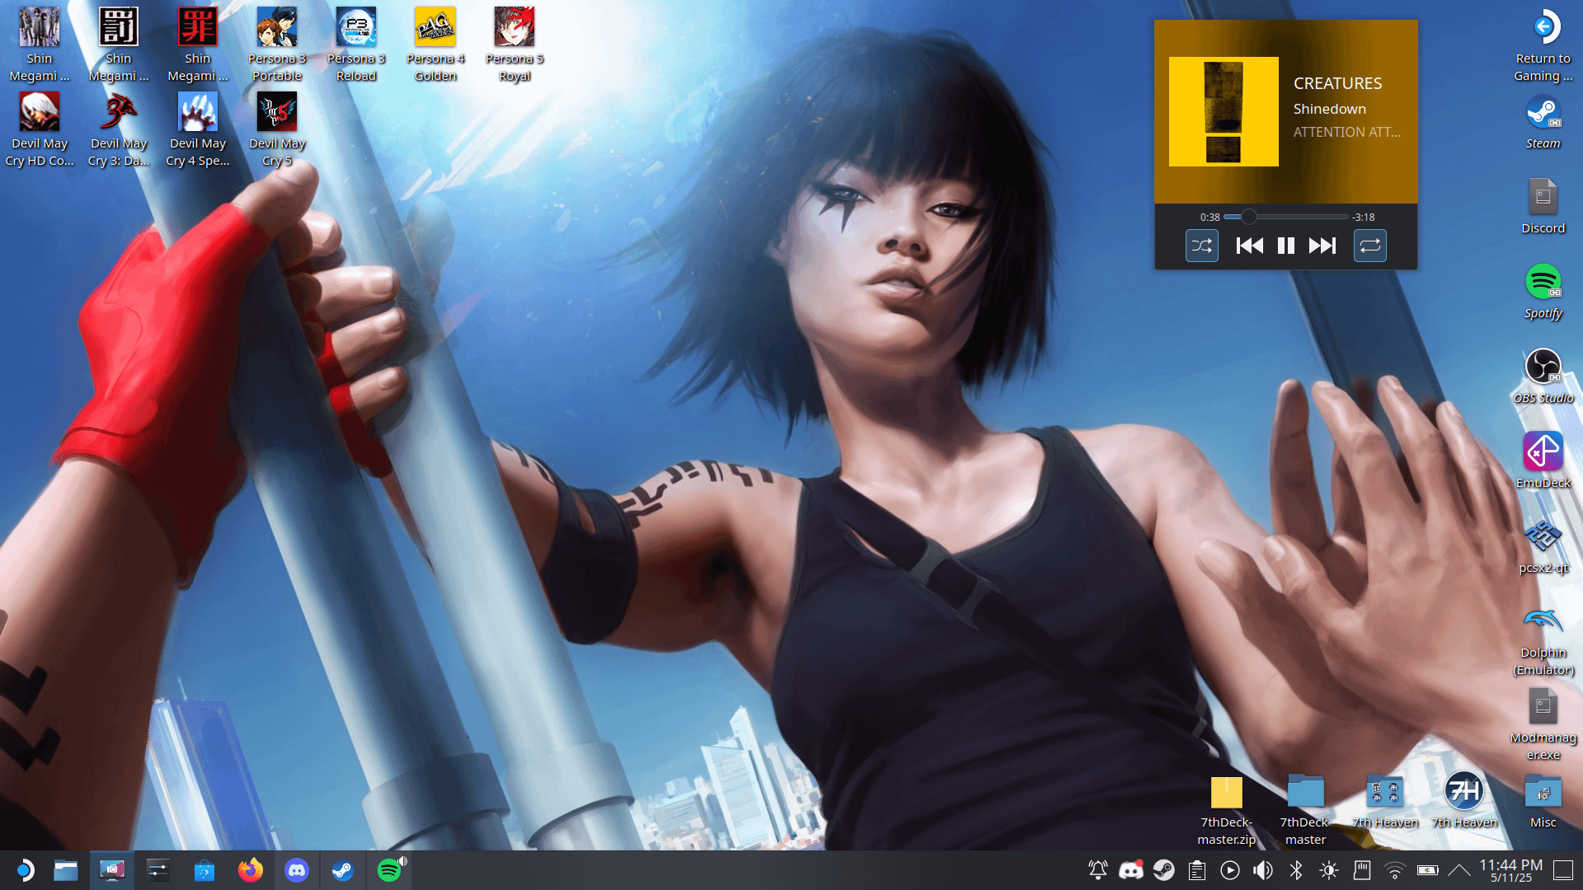Select the Devil May Cry 3 desktop icon
This screenshot has width=1583, height=890.
click(119, 129)
